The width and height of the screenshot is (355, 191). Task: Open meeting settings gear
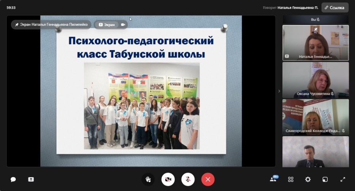(x=308, y=179)
